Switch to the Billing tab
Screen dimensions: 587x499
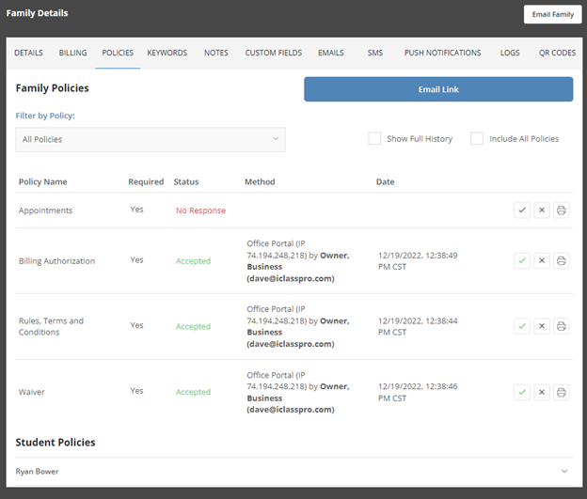(72, 53)
